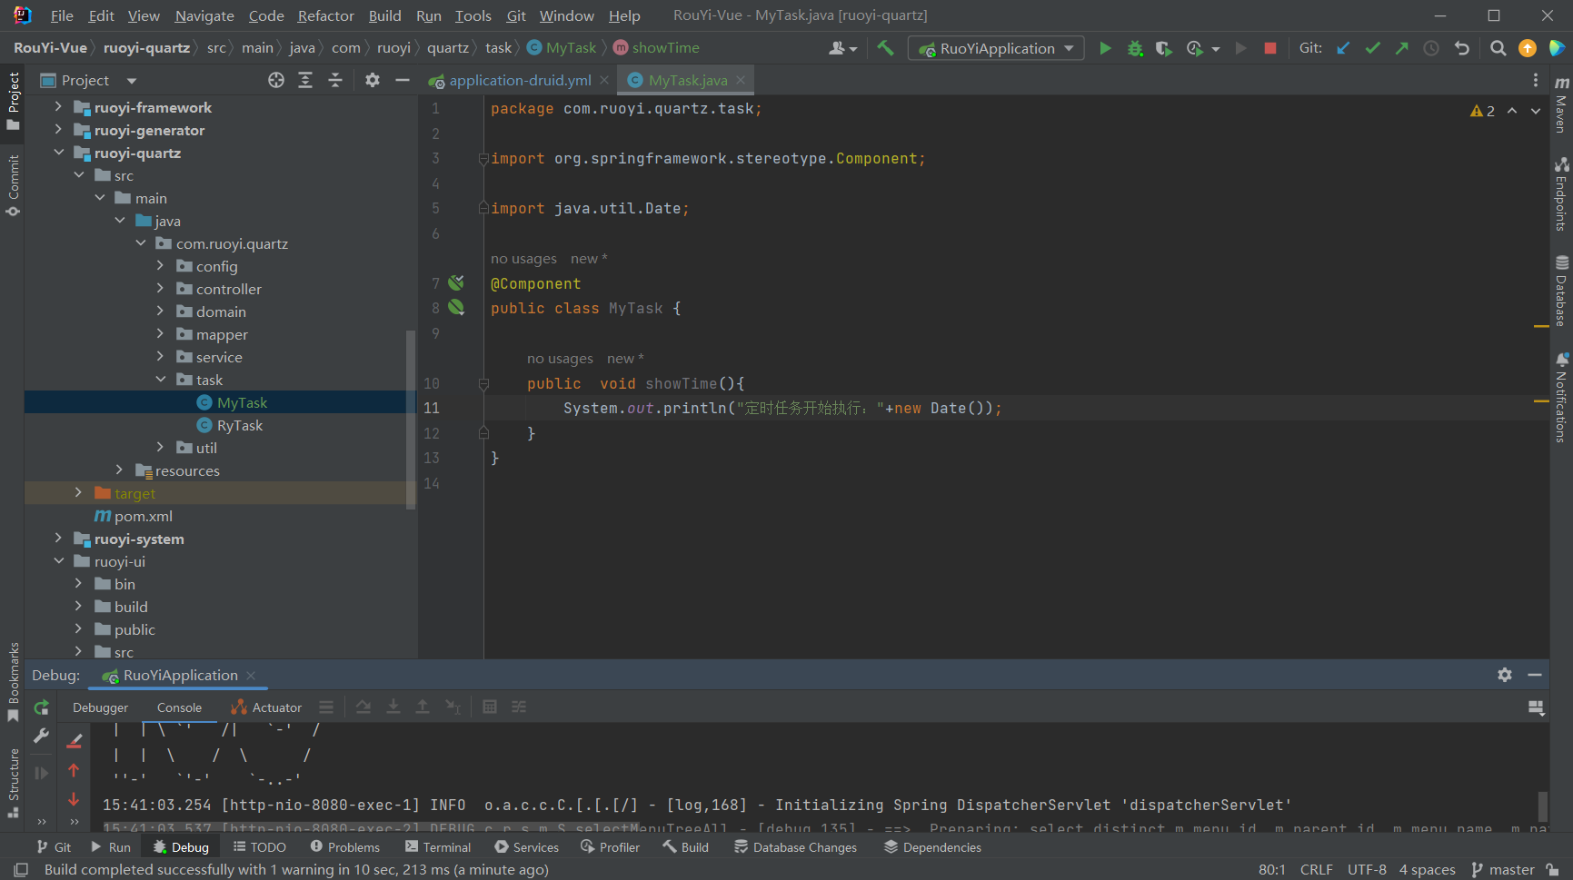Toggle the tool window bars corner icon
This screenshot has width=1573, height=880.
click(x=21, y=869)
